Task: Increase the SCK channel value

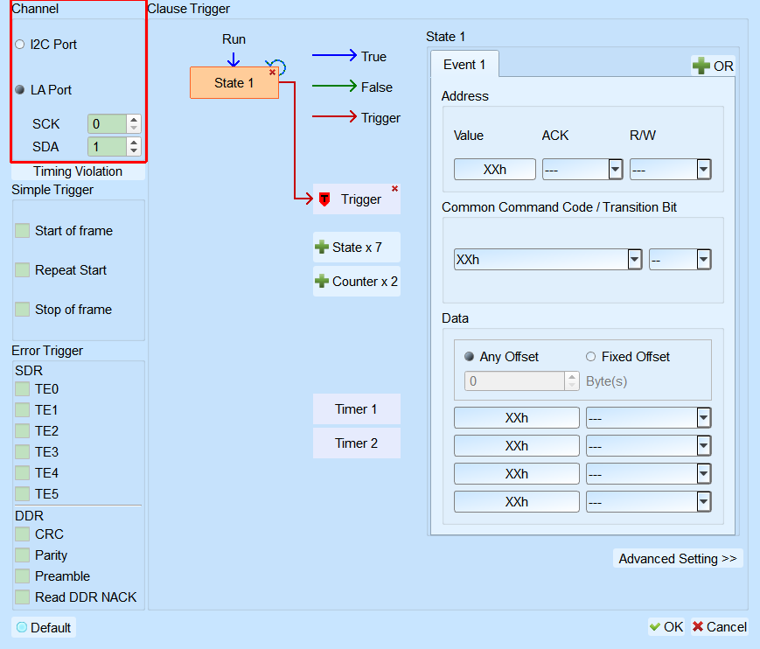Action: coord(134,119)
